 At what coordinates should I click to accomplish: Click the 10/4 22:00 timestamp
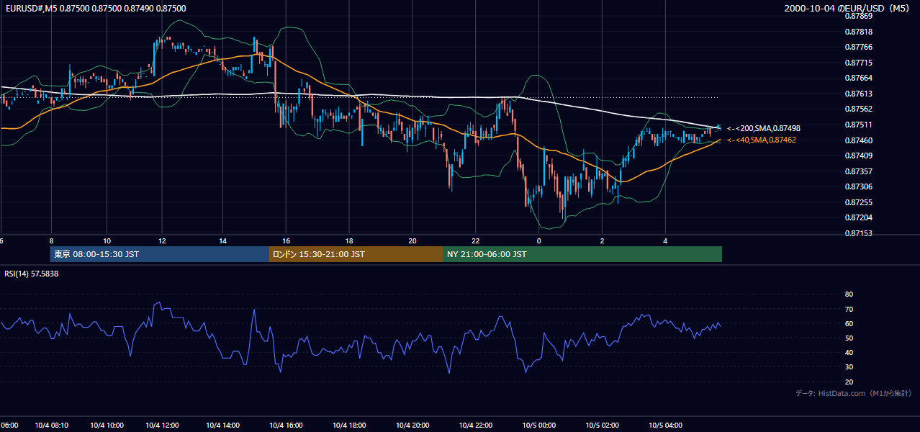(477, 425)
